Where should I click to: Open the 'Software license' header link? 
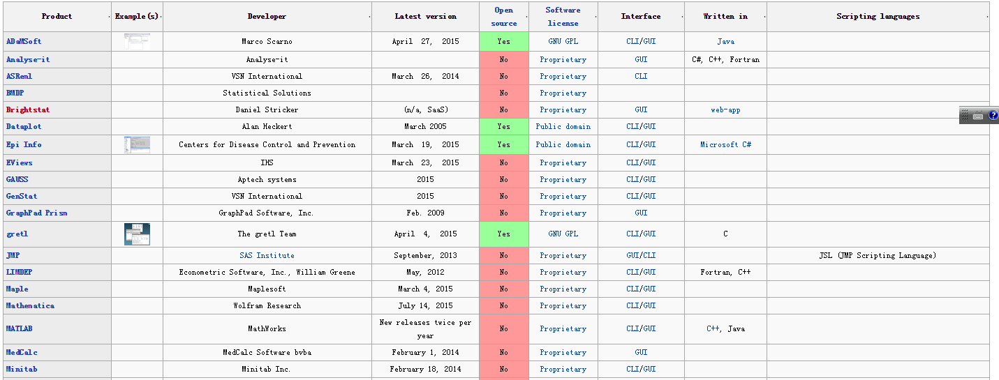[563, 17]
